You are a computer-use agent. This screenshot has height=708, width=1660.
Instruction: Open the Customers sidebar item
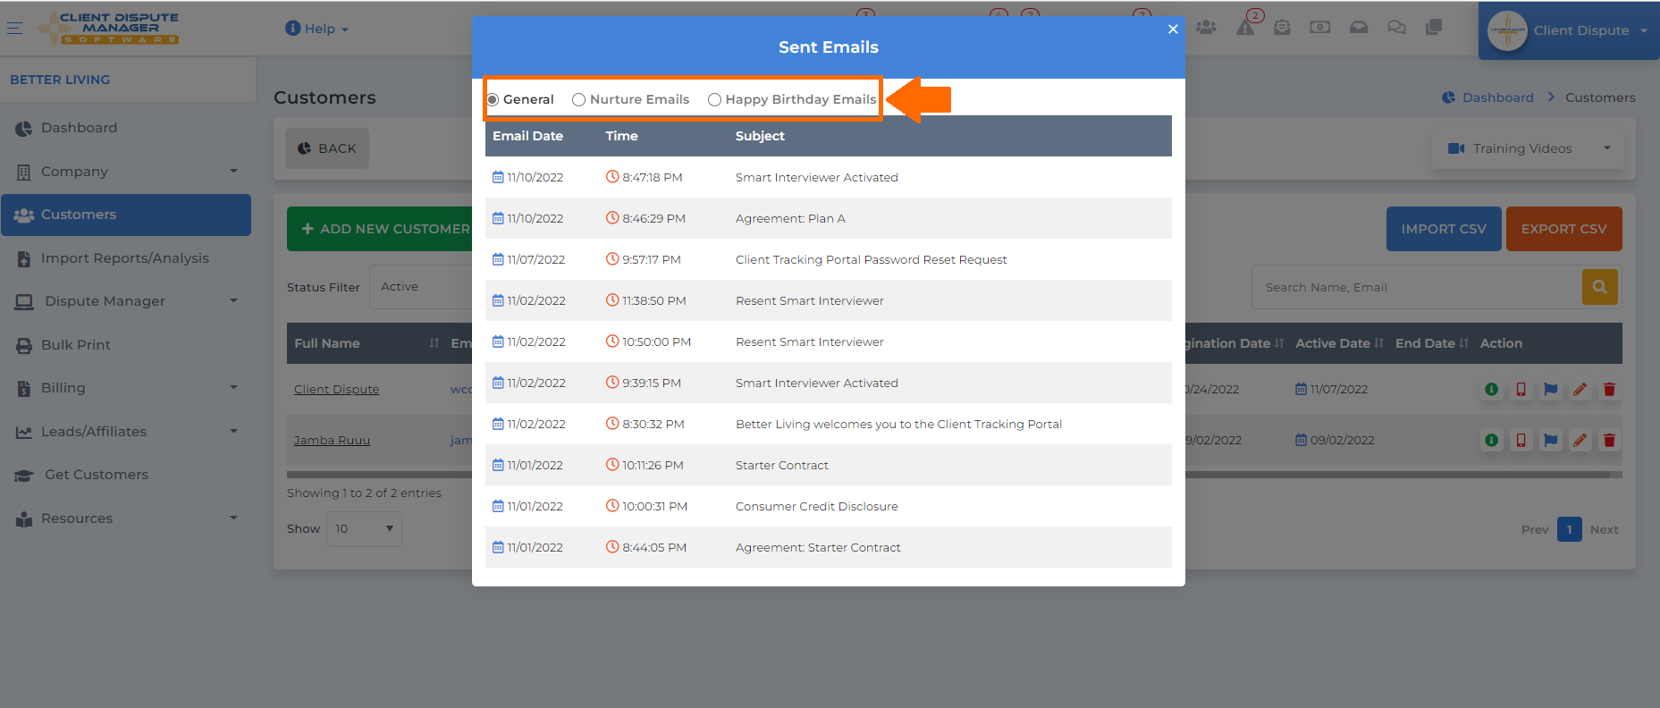pos(126,215)
